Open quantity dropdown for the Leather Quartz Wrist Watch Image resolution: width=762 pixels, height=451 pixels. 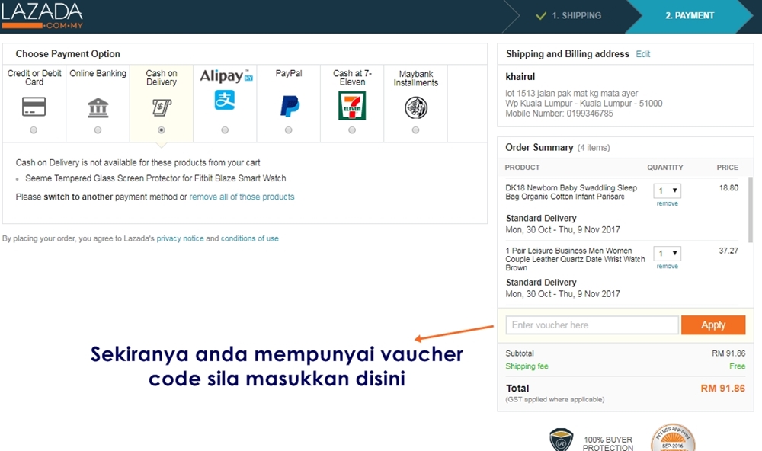pyautogui.click(x=667, y=254)
